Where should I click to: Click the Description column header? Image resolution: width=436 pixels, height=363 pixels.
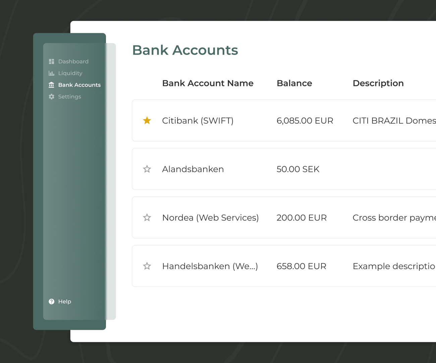pyautogui.click(x=378, y=83)
